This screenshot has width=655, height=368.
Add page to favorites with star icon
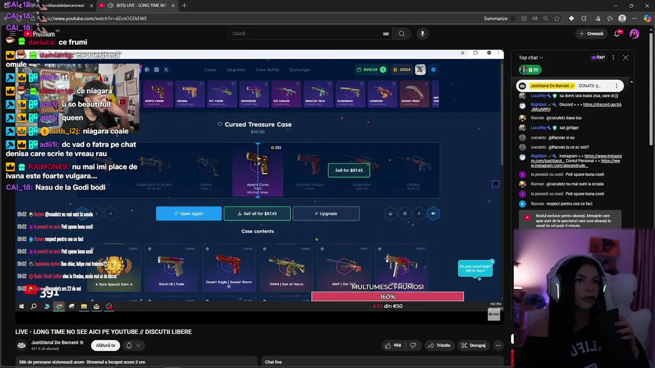click(x=557, y=18)
